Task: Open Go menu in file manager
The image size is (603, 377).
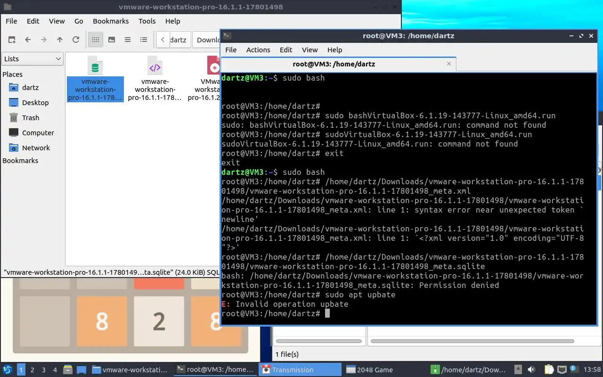Action: 79,21
